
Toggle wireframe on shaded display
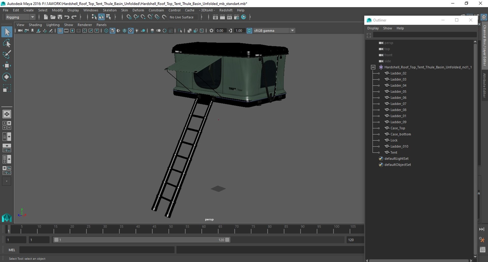pos(125,31)
